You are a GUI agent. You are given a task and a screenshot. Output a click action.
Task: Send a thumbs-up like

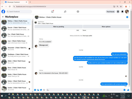click(x=128, y=90)
